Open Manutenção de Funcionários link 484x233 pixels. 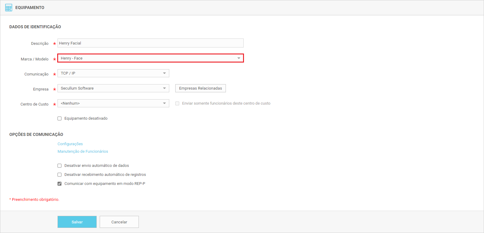83,151
